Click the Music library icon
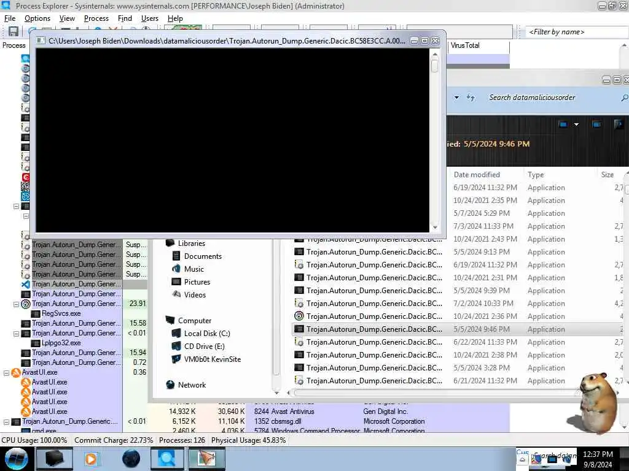 pos(176,269)
